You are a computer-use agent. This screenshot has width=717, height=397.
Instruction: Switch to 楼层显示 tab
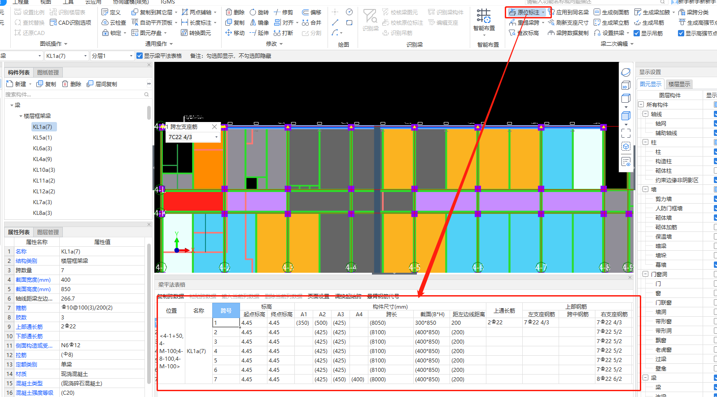click(x=679, y=84)
